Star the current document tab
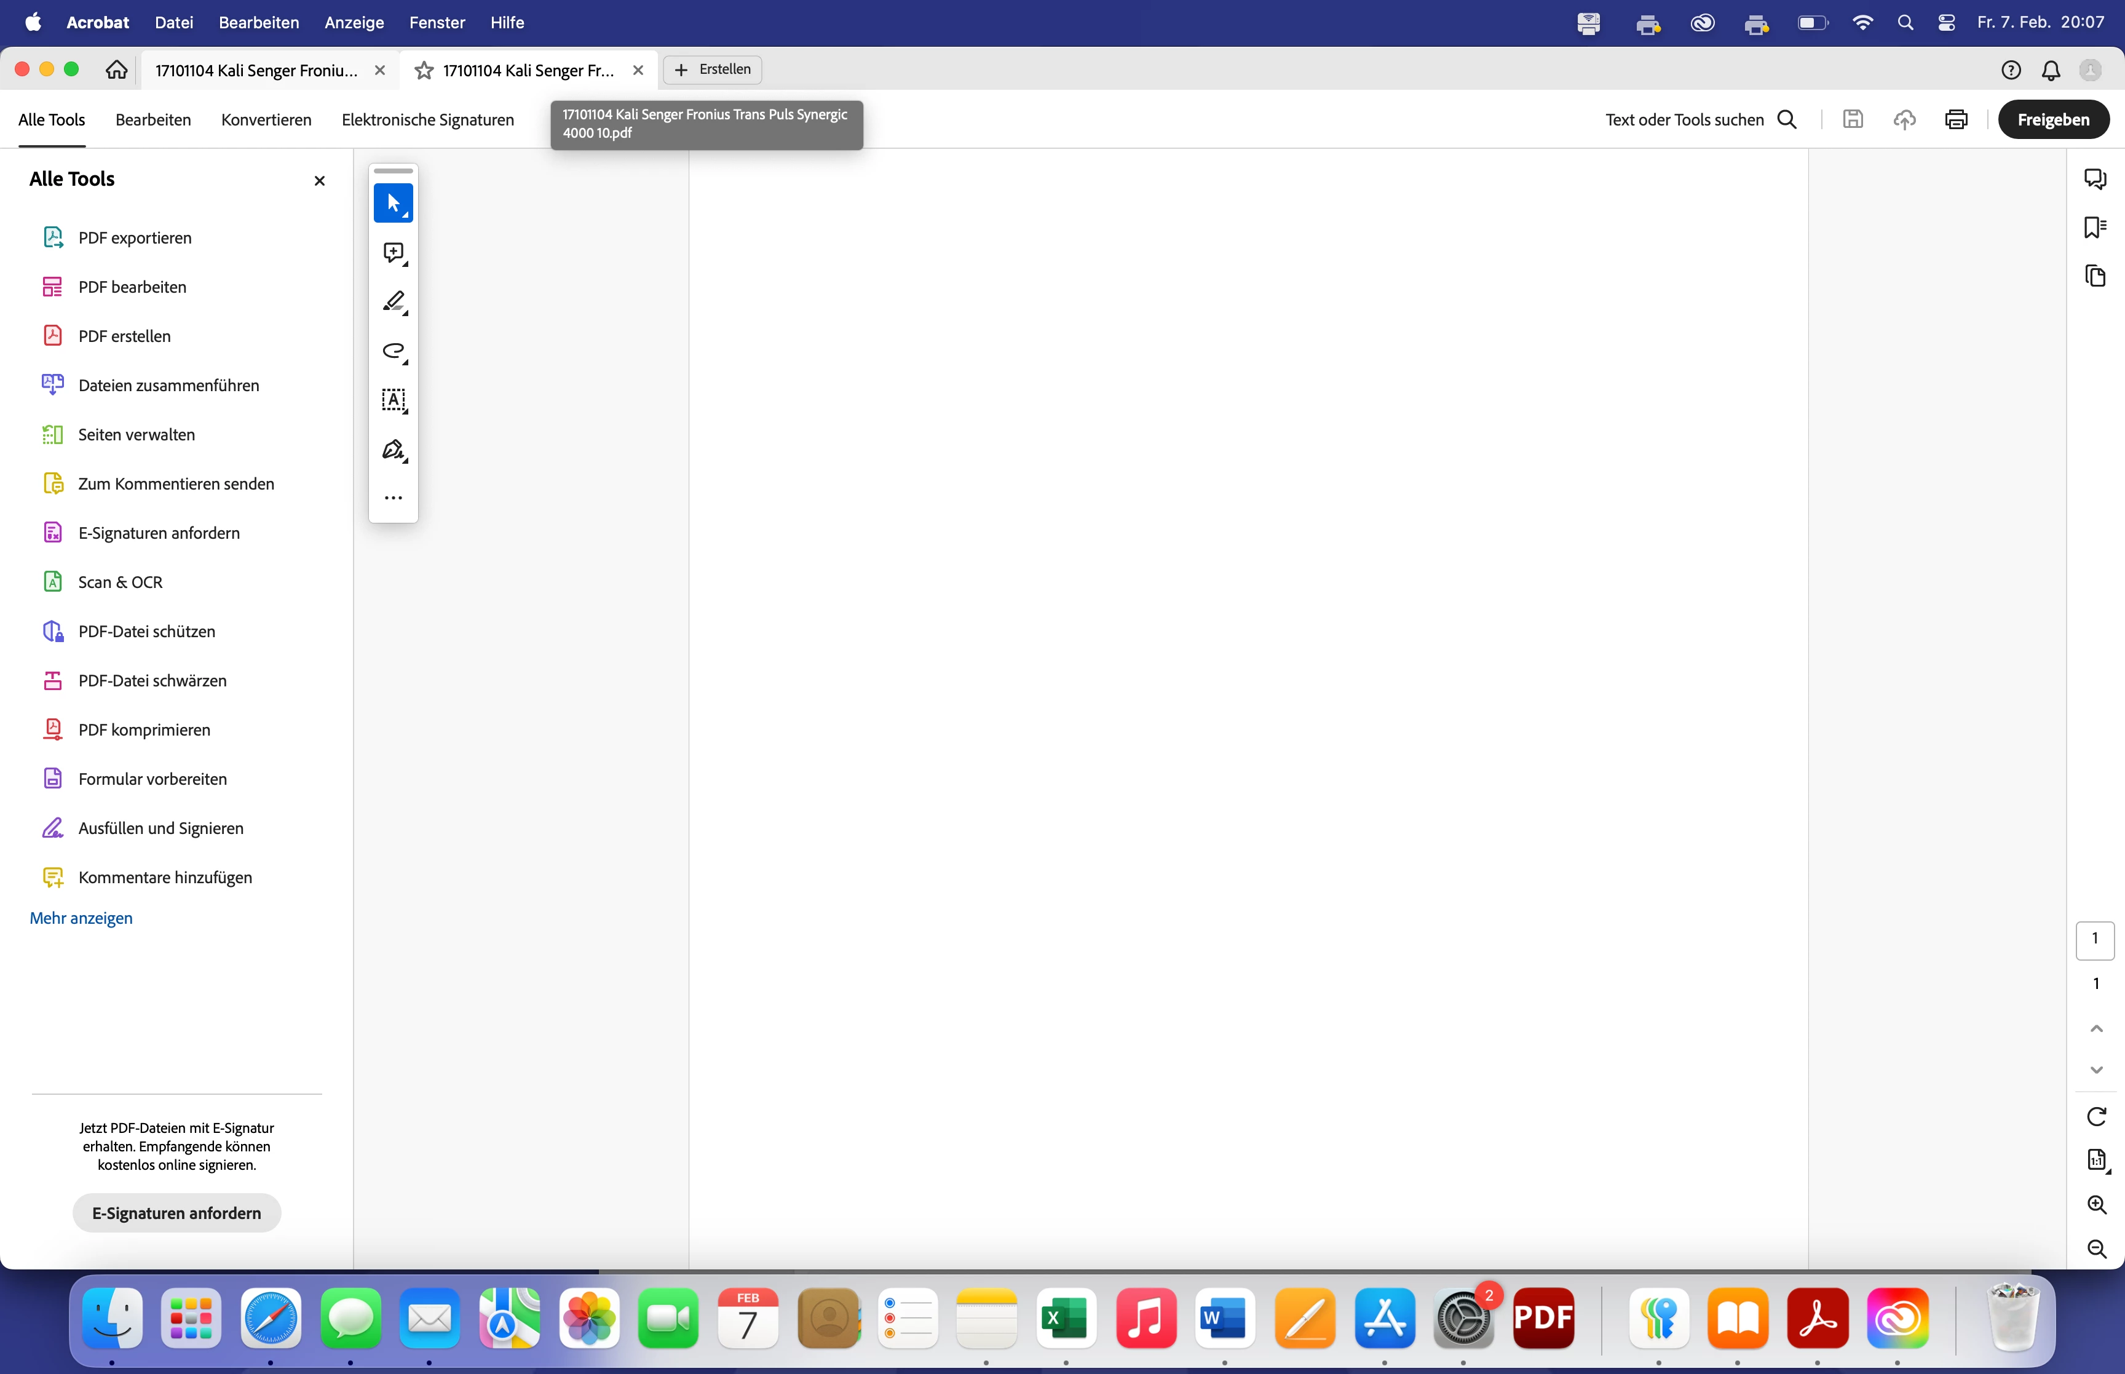Screen dimensions: 2125x1374 424,71
